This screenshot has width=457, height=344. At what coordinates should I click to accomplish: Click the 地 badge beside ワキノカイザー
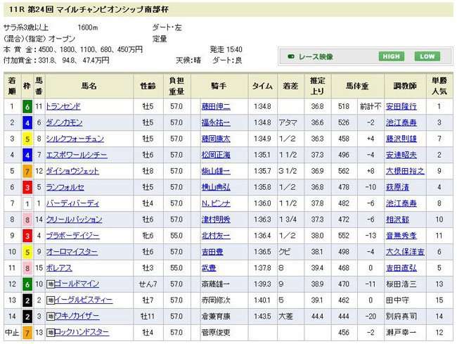tap(51, 316)
